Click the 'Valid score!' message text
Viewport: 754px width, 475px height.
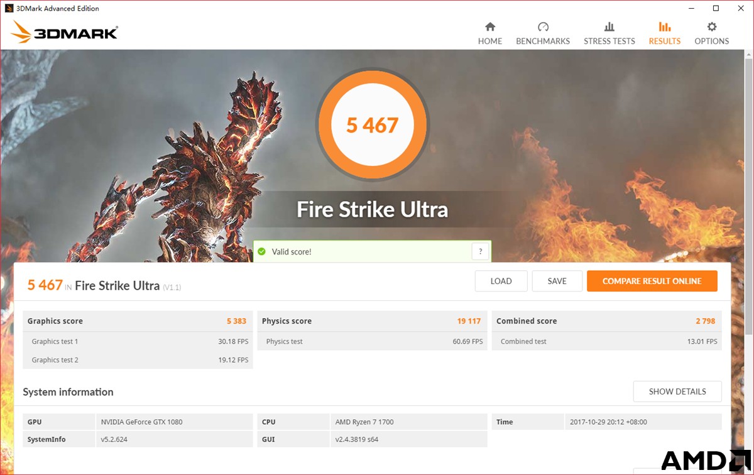pos(292,252)
